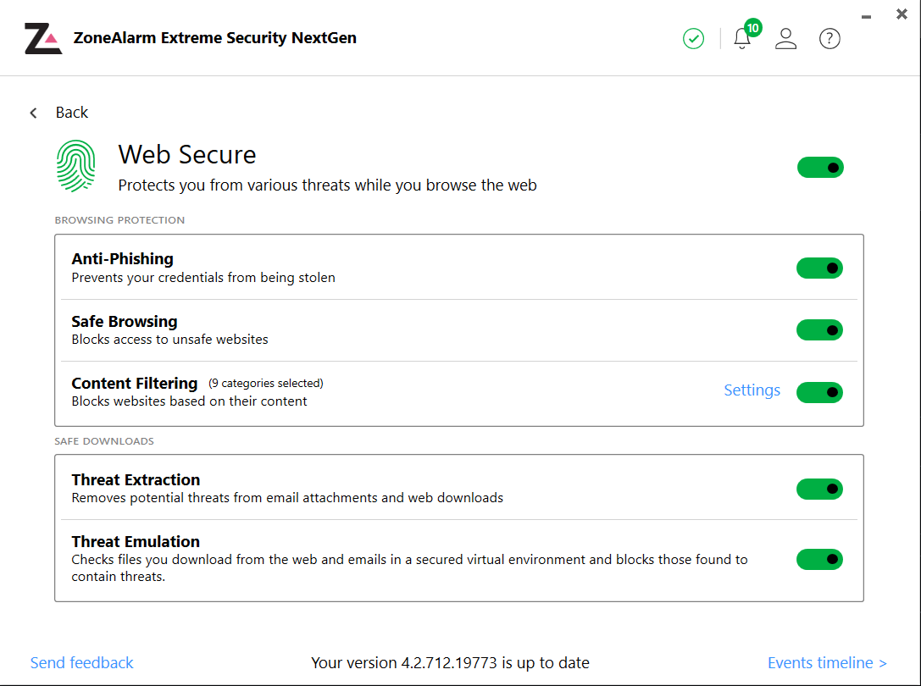Open the notifications bell

(742, 40)
